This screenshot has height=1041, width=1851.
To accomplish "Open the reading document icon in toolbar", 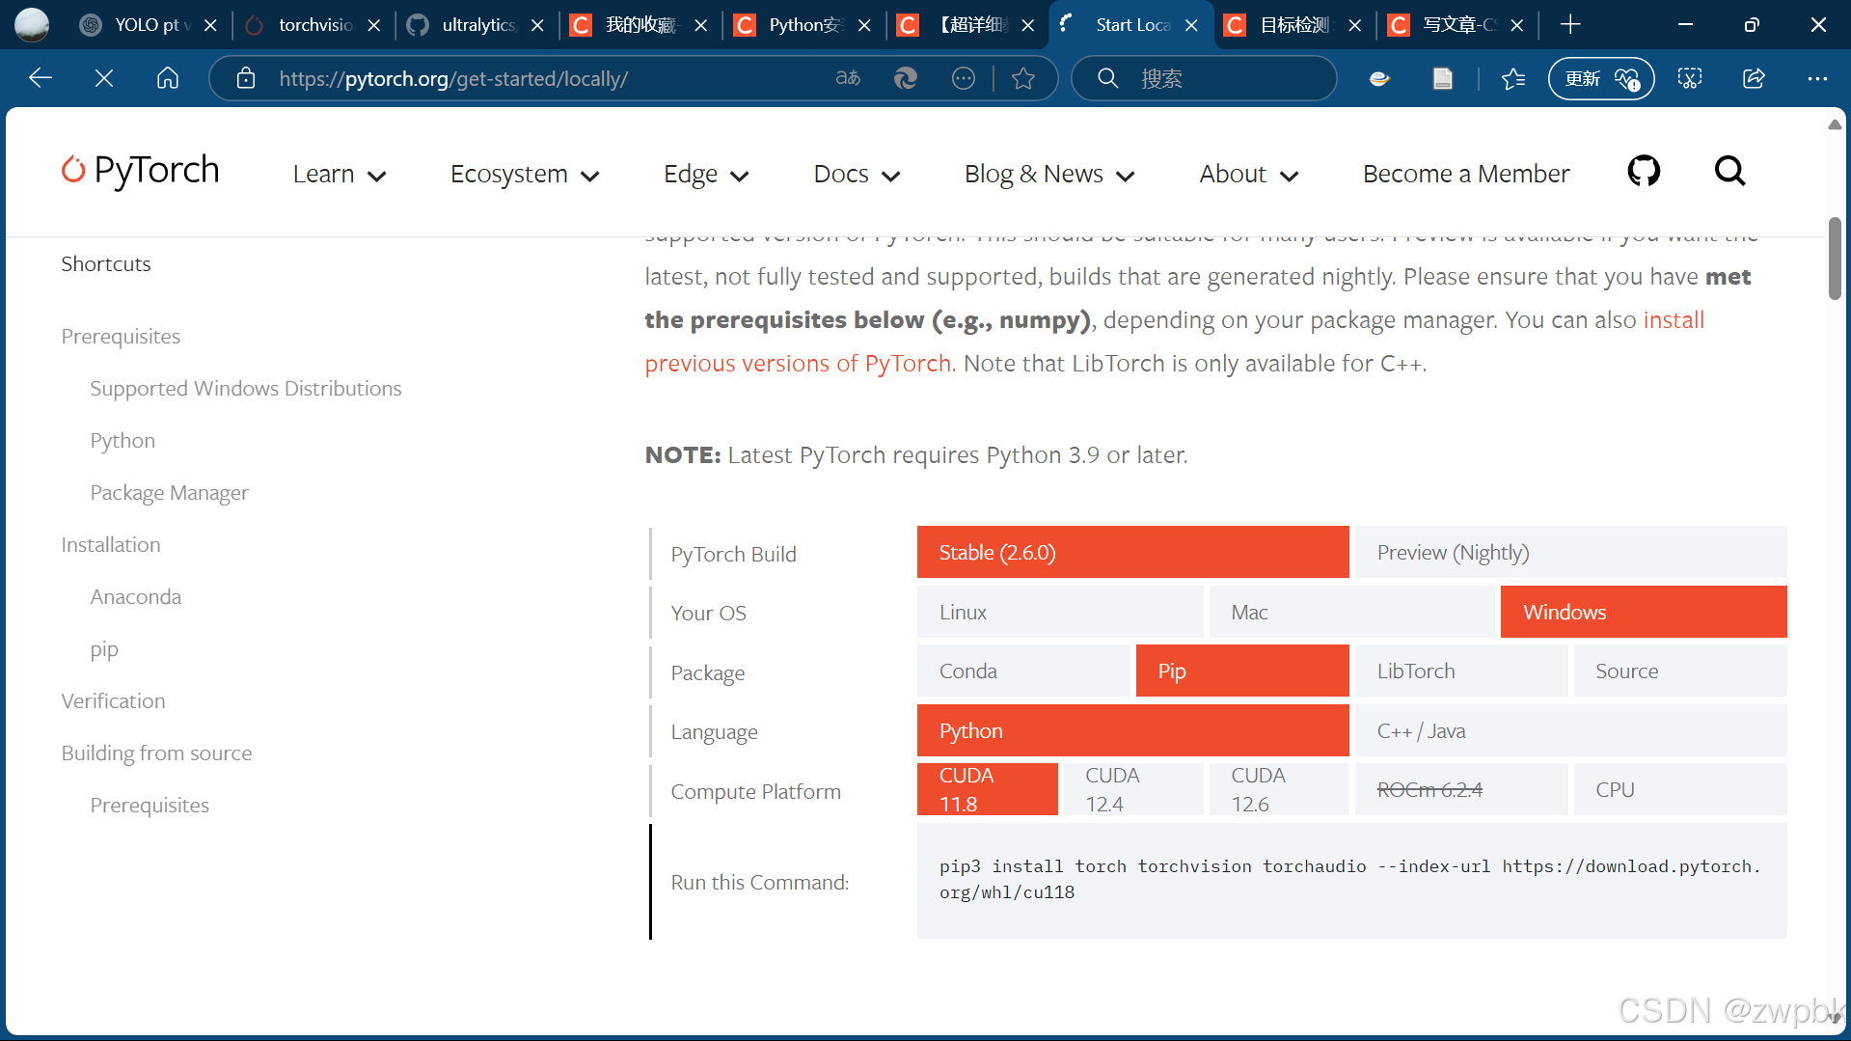I will [1443, 78].
